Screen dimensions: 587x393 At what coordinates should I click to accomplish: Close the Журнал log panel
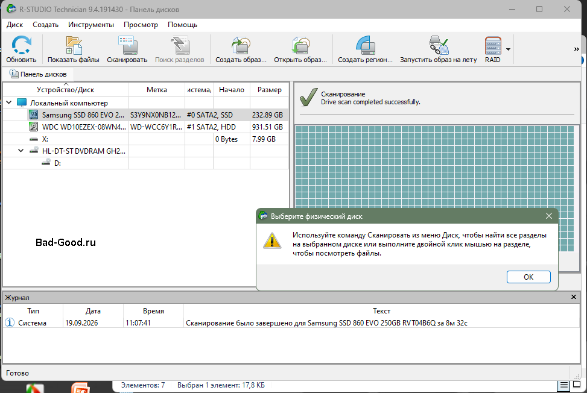(574, 297)
